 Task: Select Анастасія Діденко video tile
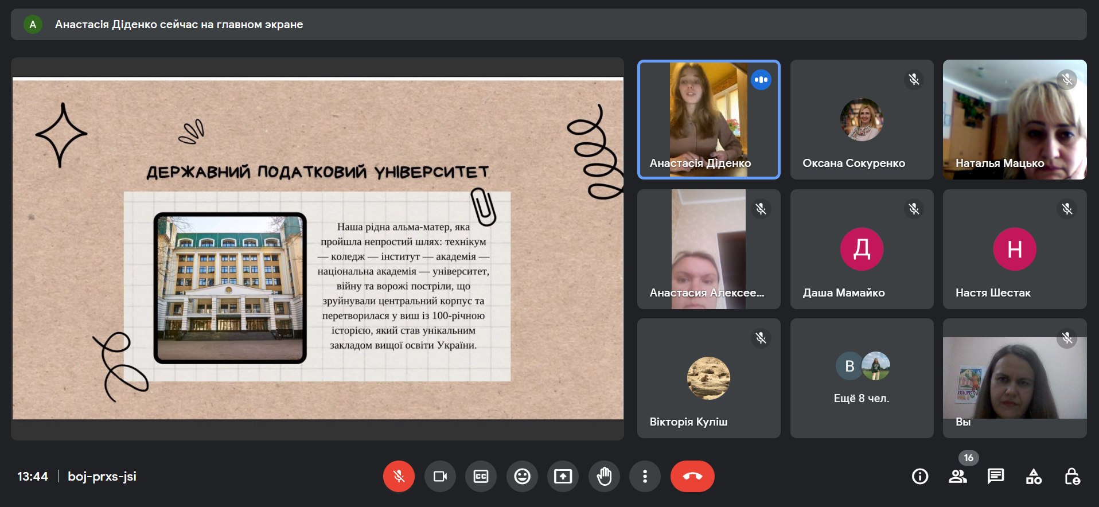click(709, 119)
